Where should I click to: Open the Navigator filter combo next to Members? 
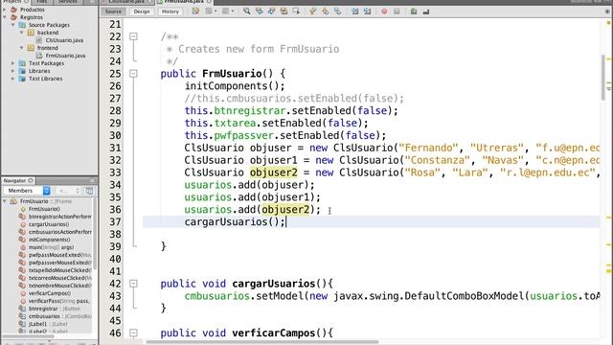[x=69, y=191]
